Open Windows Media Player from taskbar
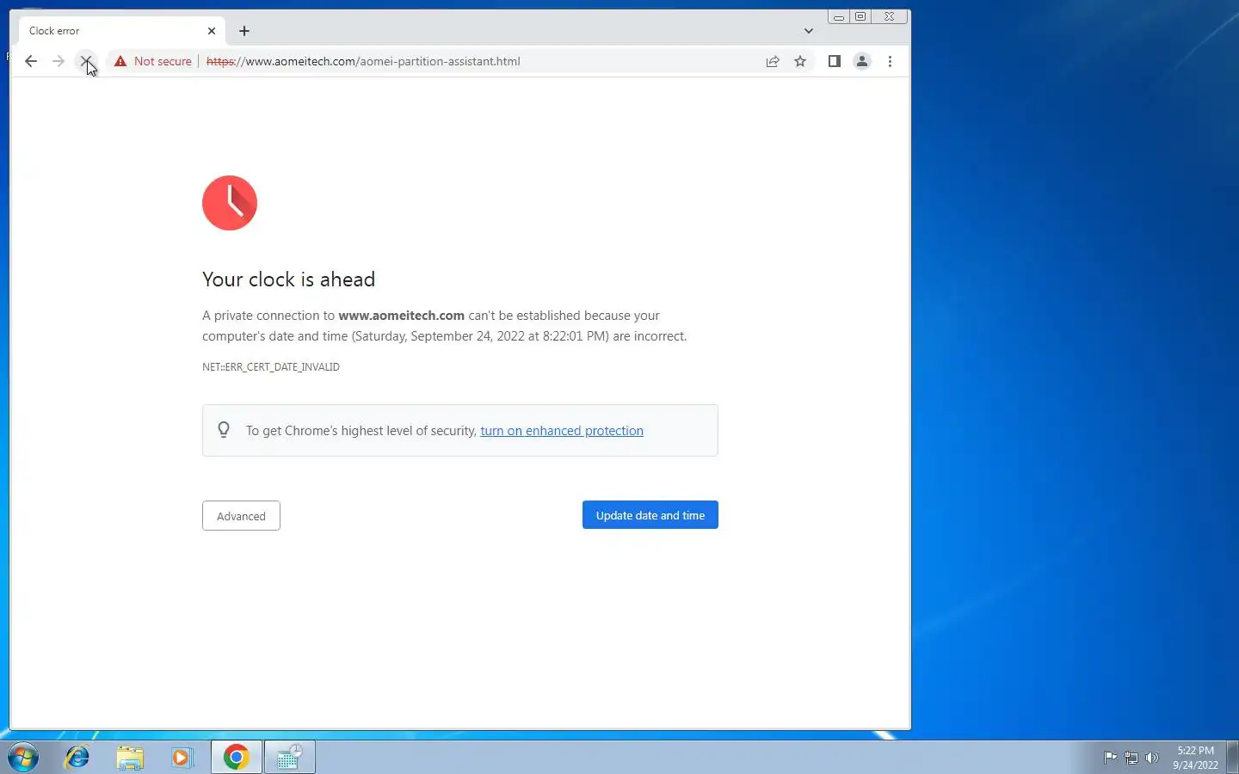Screen dimensions: 1239x774 [182, 757]
